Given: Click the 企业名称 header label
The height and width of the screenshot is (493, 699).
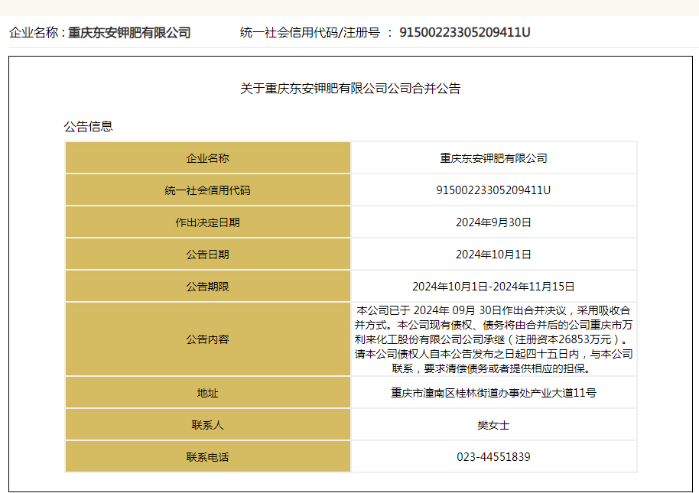Looking at the screenshot, I should point(34,33).
